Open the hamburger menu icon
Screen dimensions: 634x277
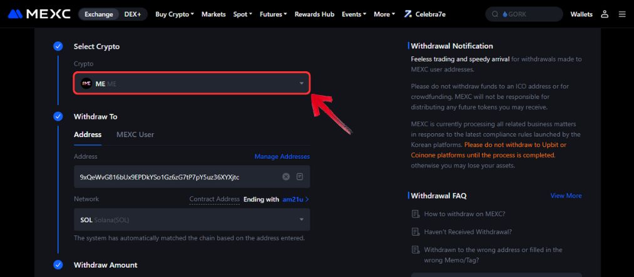click(622, 14)
